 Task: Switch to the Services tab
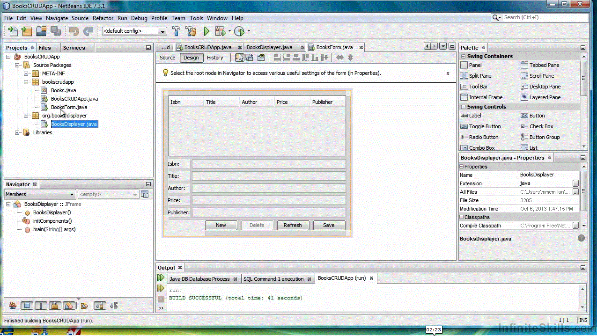(x=74, y=48)
